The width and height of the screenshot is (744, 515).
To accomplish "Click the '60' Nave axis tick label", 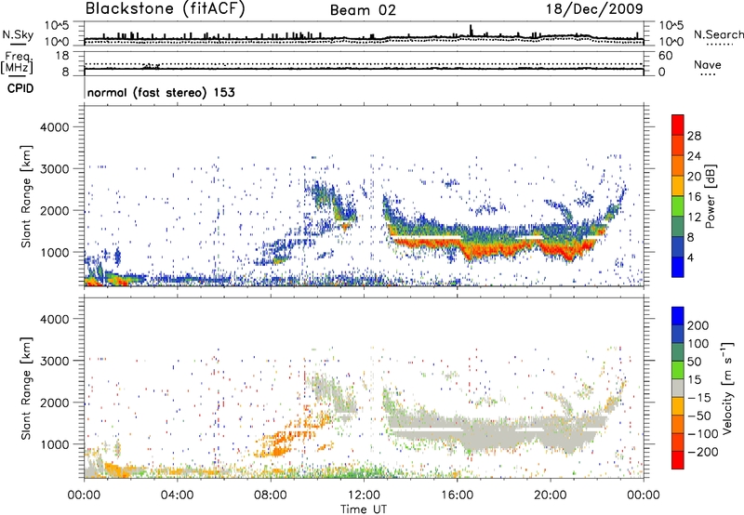I will click(665, 56).
